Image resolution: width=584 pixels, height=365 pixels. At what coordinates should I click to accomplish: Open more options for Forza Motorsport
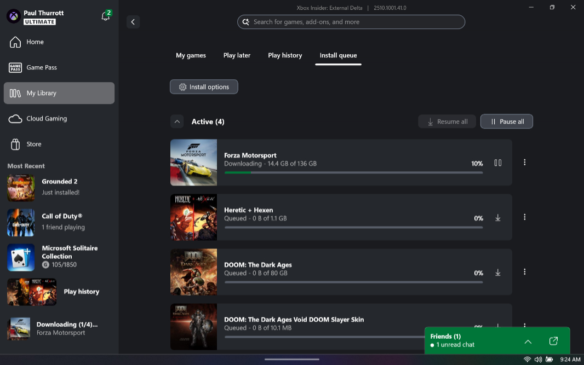click(x=524, y=163)
